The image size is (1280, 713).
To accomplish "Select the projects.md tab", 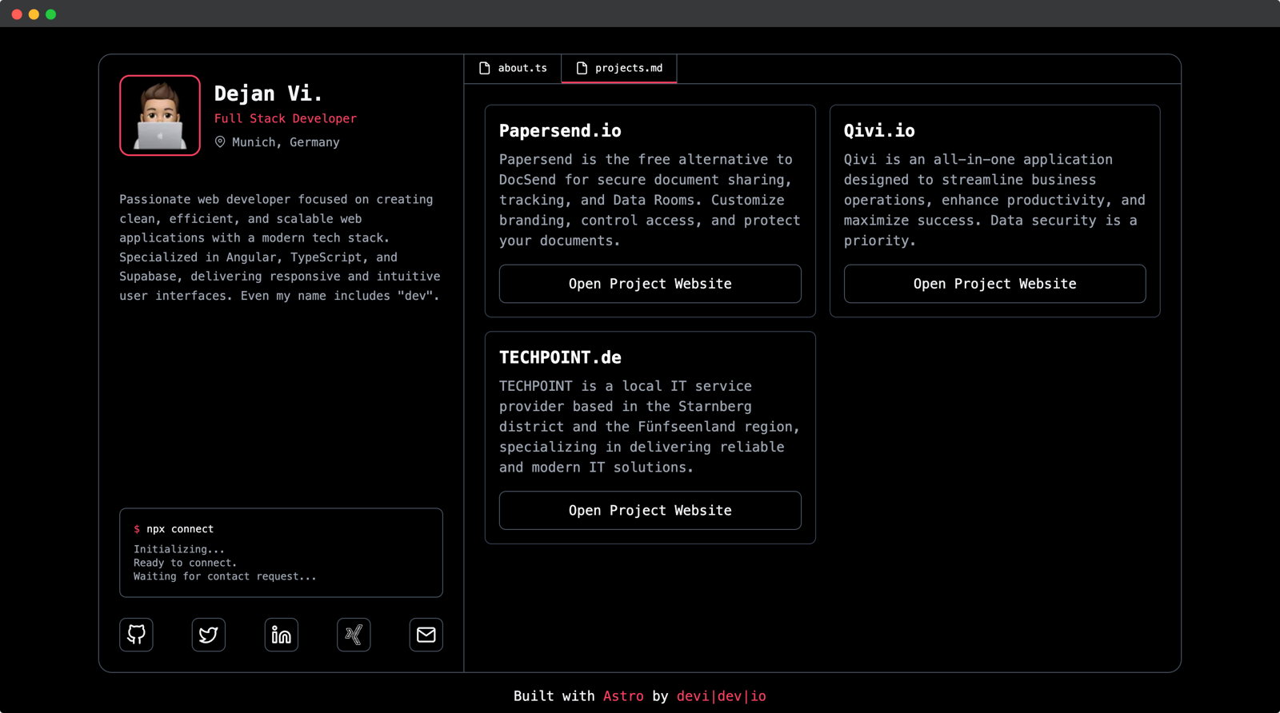I will click(x=619, y=69).
